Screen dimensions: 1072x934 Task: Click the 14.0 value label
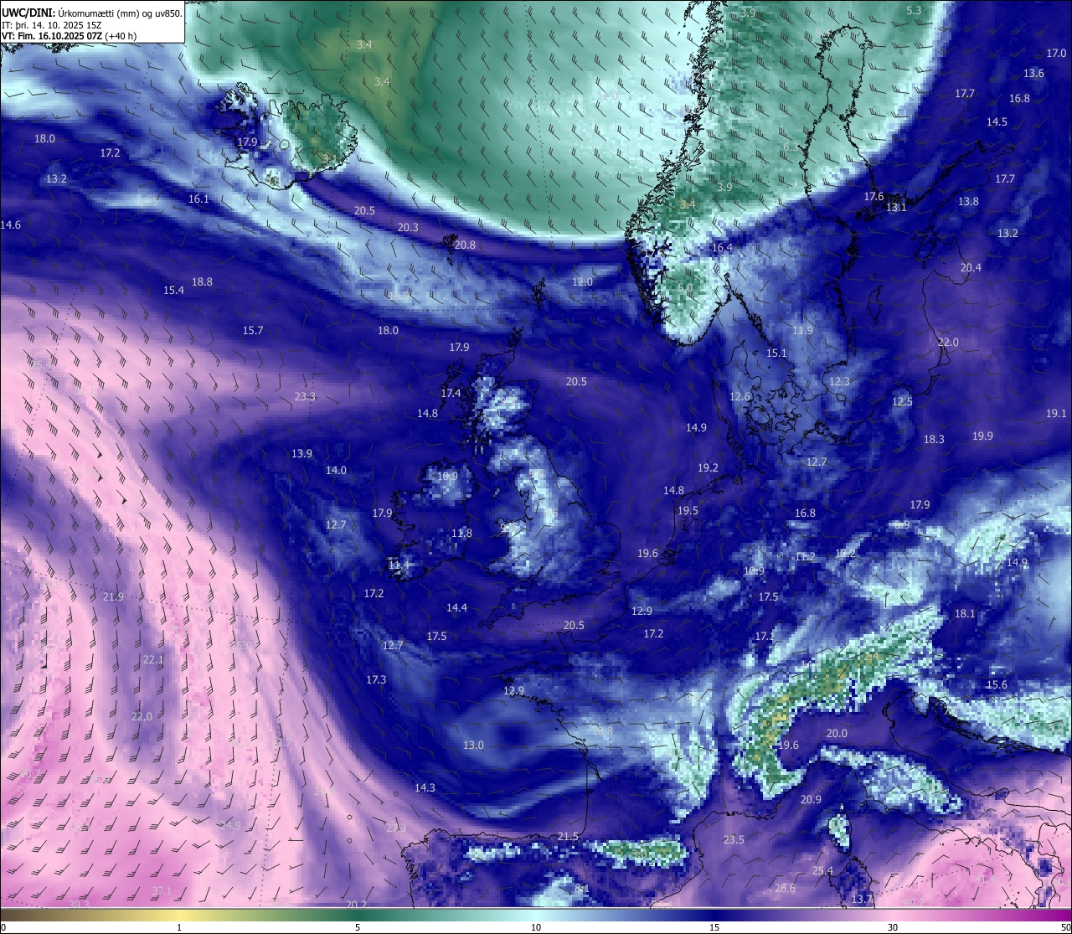click(x=336, y=470)
